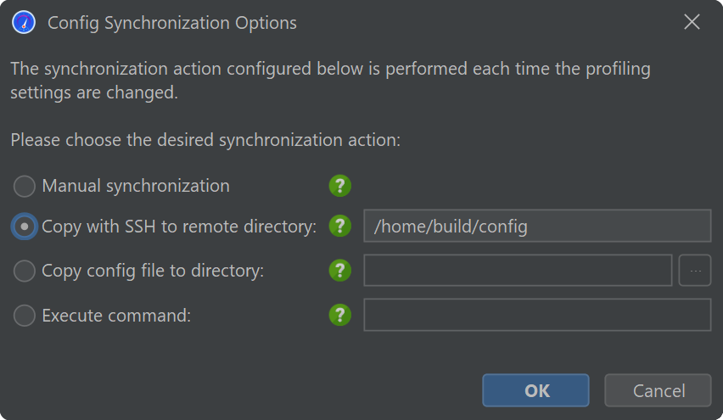
Task: Click the JProfiler gauge icon in the title bar
Action: tap(24, 23)
